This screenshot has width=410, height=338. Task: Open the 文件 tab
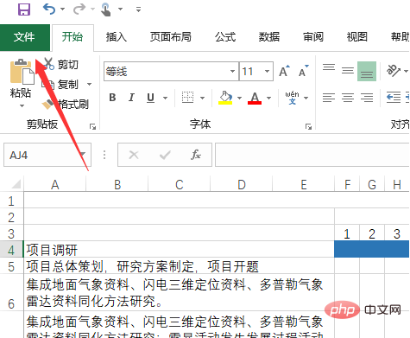[x=25, y=37]
